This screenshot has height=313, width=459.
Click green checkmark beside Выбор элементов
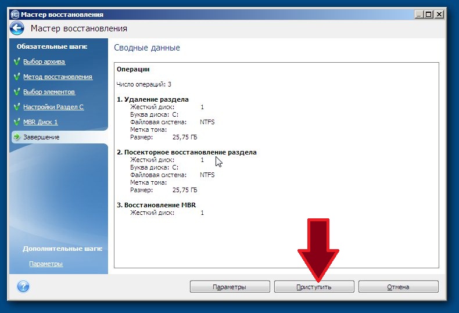pos(17,92)
